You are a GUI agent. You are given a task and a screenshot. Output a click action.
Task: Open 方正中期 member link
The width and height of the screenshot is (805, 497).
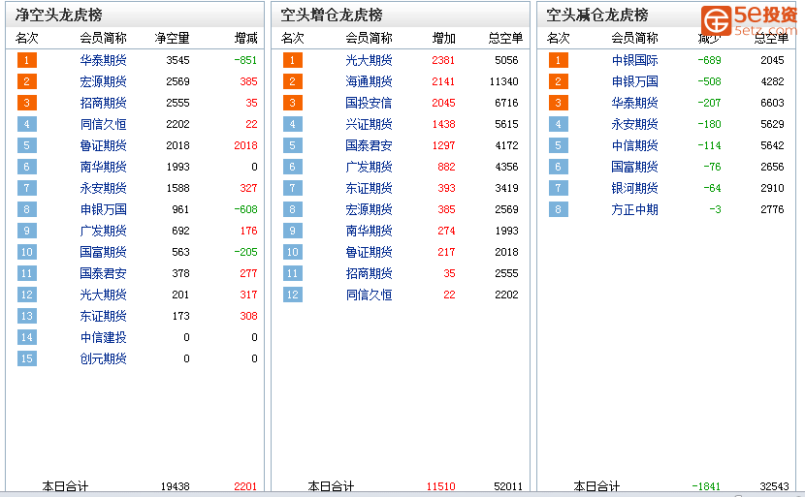634,209
